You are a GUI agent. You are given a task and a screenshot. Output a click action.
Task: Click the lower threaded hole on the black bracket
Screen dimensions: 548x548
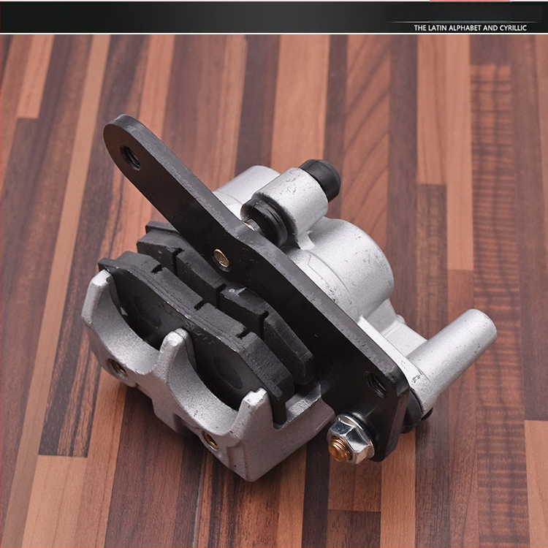[x=376, y=384]
